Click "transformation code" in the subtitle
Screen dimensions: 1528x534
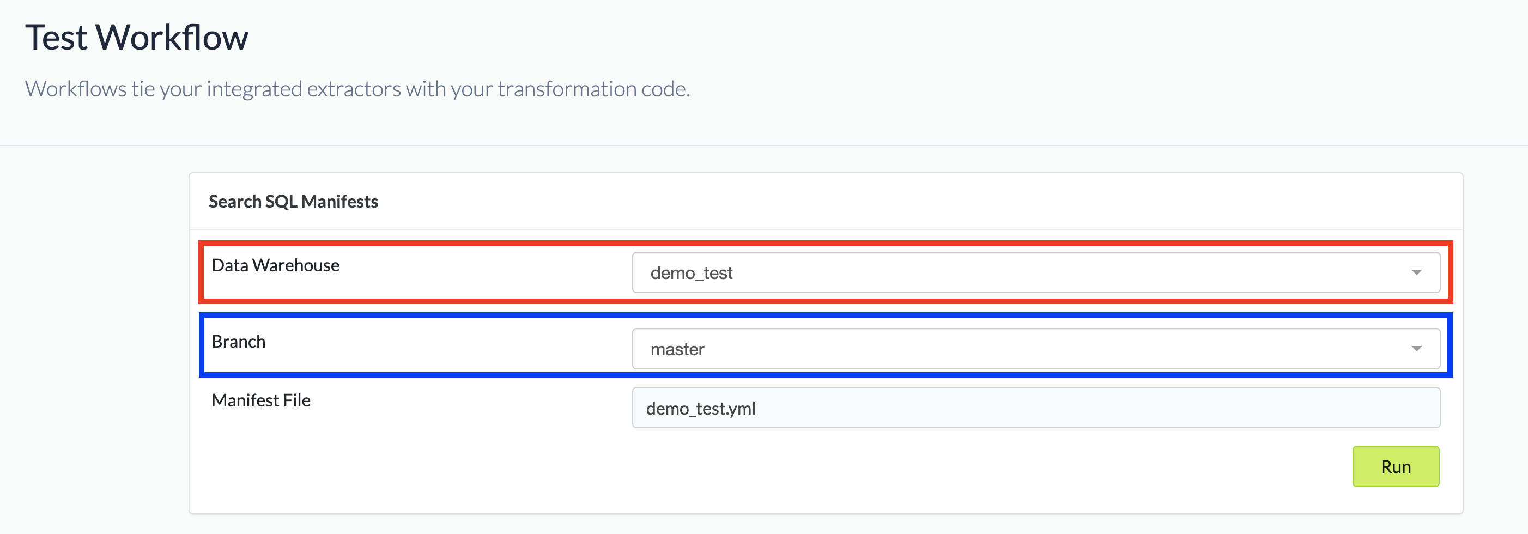pos(593,89)
